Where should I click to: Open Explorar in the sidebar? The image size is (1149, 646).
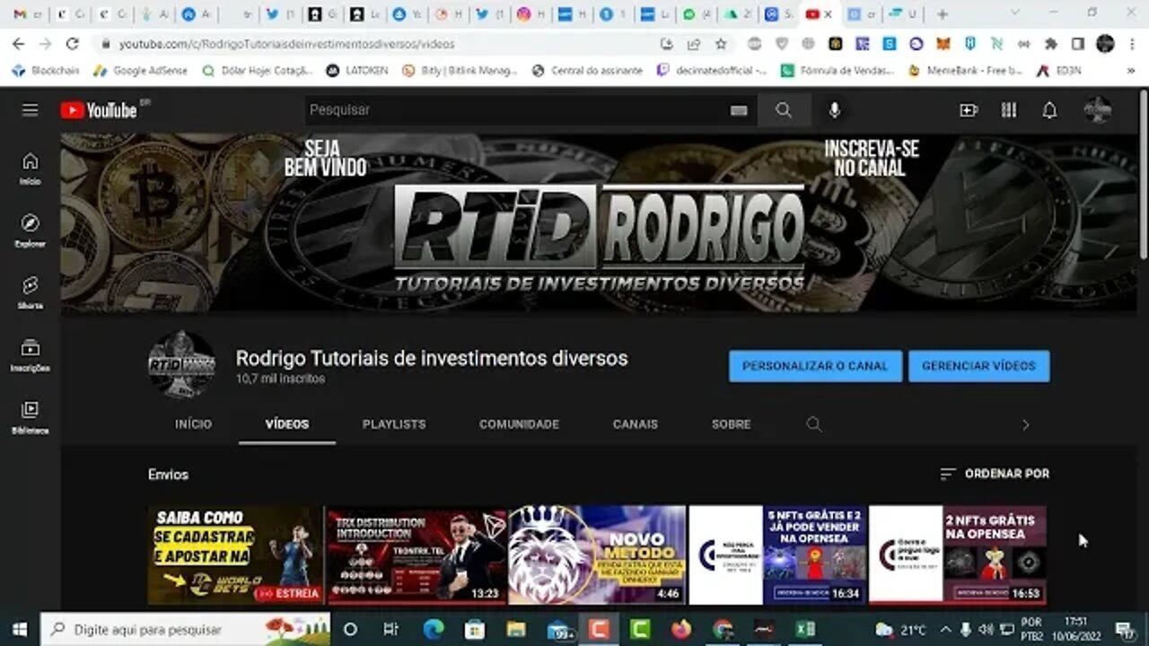pyautogui.click(x=31, y=231)
